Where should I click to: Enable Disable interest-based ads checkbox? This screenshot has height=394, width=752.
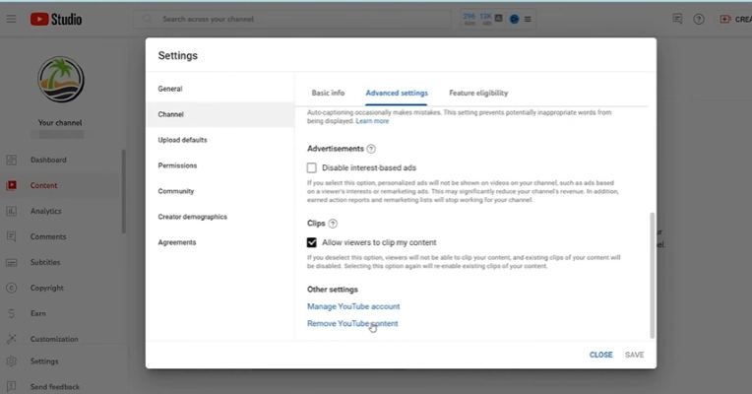tap(312, 168)
